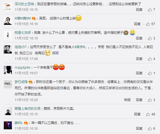Open 泡泡257's user profile name

tap(21, 47)
